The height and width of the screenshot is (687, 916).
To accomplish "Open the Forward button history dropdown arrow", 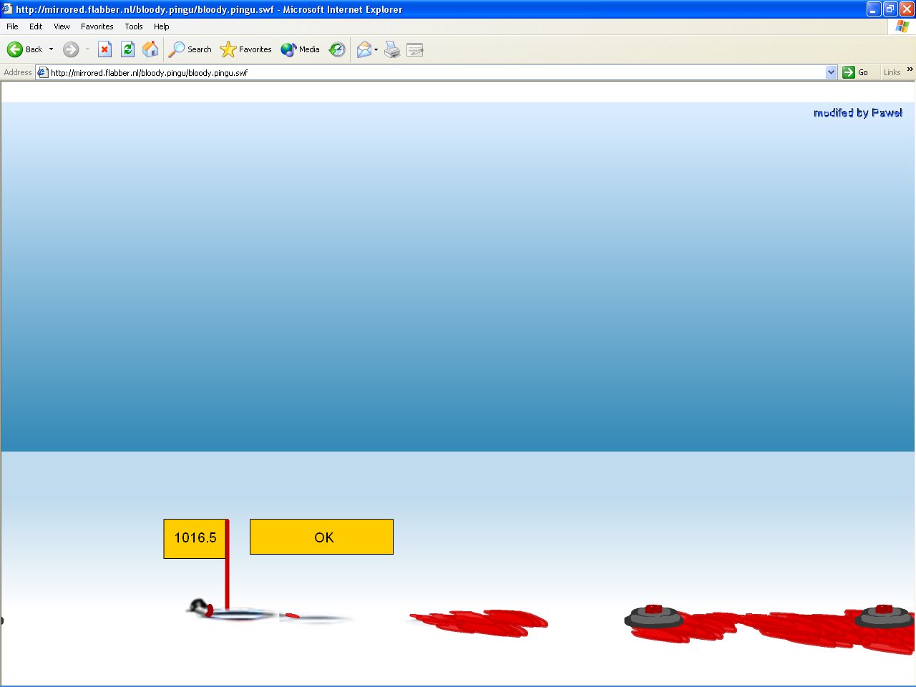I will (x=87, y=49).
